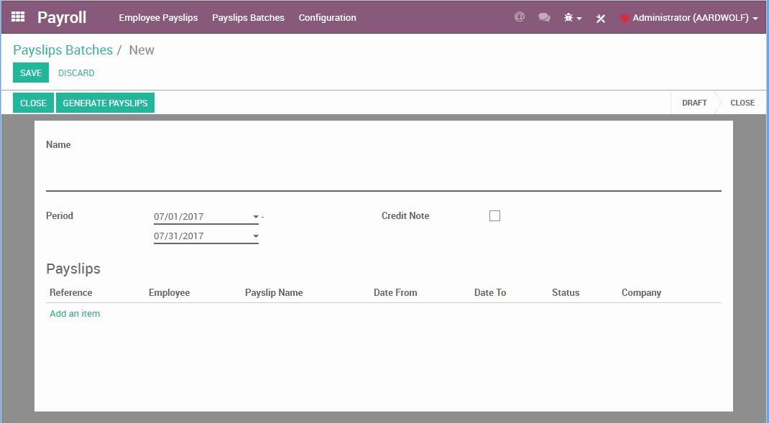
Task: Discard the new payslip batch
Action: (x=76, y=73)
